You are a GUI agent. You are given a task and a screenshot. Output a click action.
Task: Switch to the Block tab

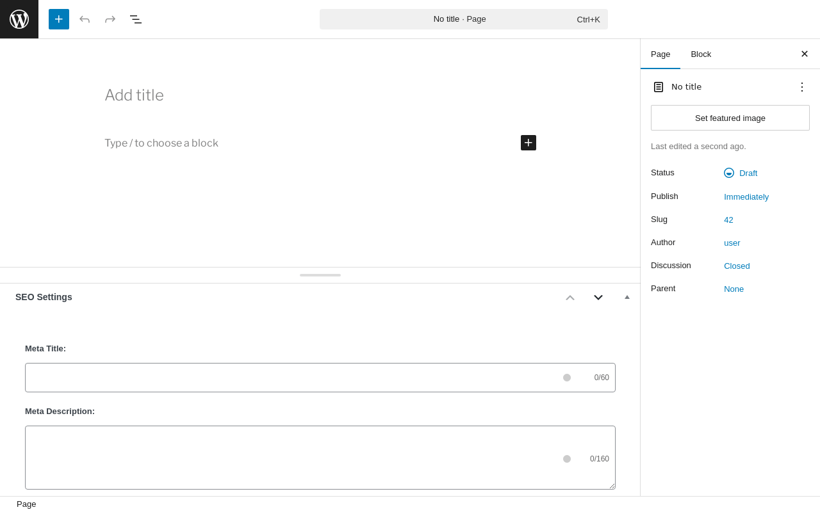(701, 54)
